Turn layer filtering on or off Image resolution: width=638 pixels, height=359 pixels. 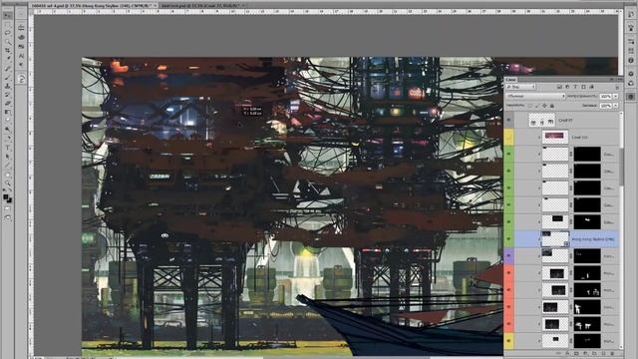pos(617,87)
